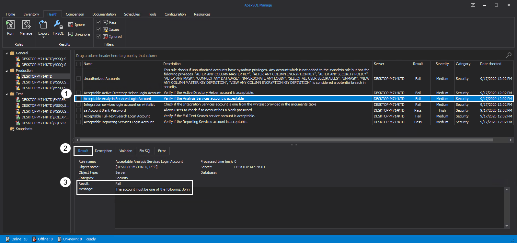The width and height of the screenshot is (517, 243).
Task: Open the Comparison ribbon tab
Action: [75, 14]
